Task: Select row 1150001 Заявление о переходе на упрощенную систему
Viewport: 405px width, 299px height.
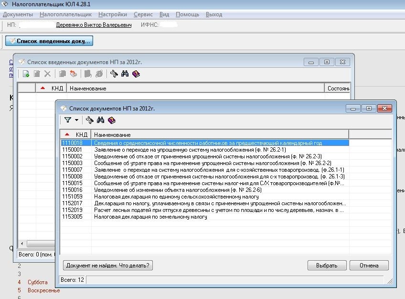Action: [x=205, y=149]
